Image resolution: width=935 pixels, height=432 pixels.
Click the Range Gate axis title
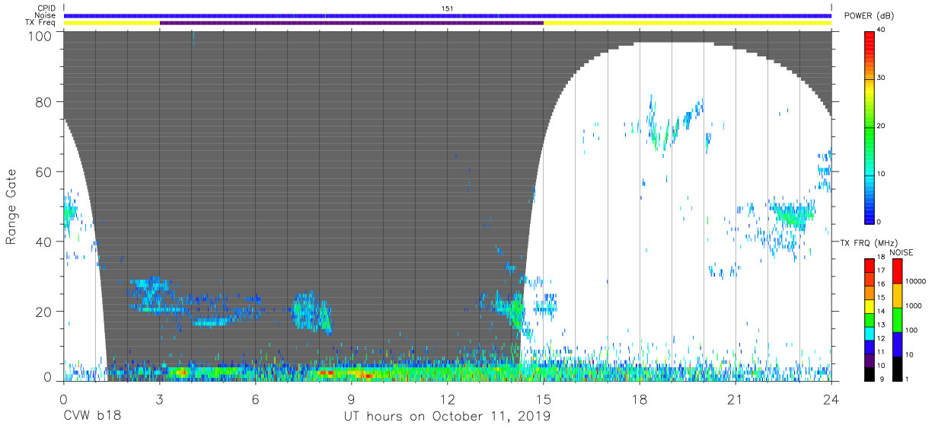pos(12,206)
